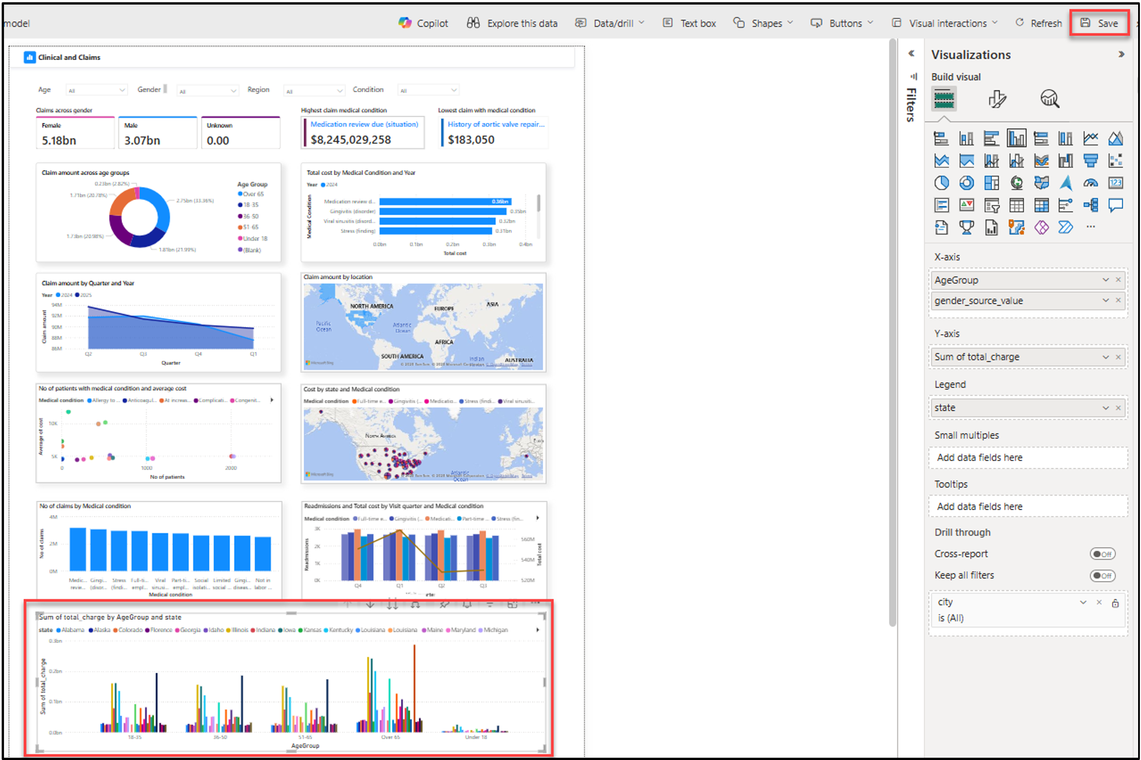Expand state legend field chevron
The height and width of the screenshot is (760, 1141).
[x=1106, y=407]
